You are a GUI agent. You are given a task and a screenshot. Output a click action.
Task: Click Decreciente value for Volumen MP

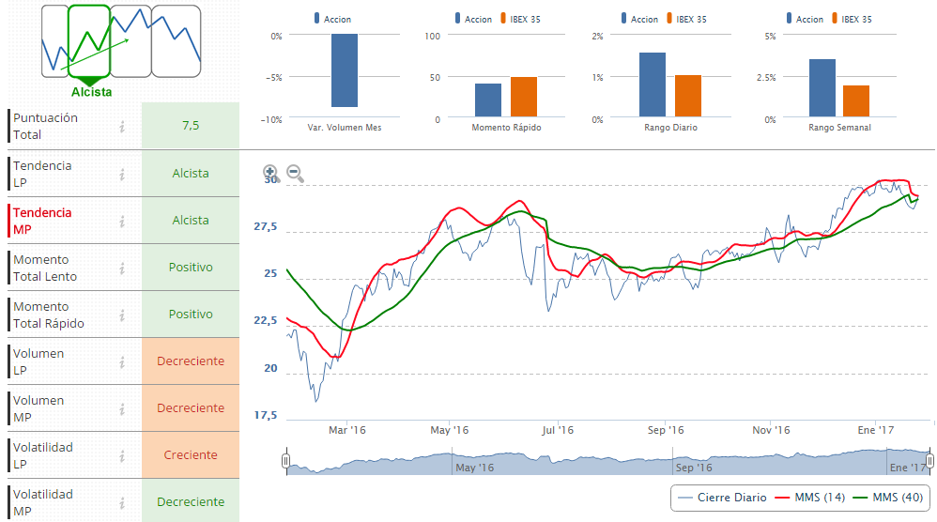(191, 407)
